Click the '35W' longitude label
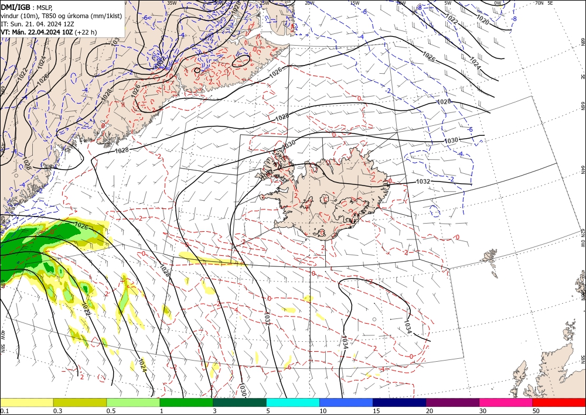The width and height of the screenshot is (586, 415). click(x=172, y=2)
